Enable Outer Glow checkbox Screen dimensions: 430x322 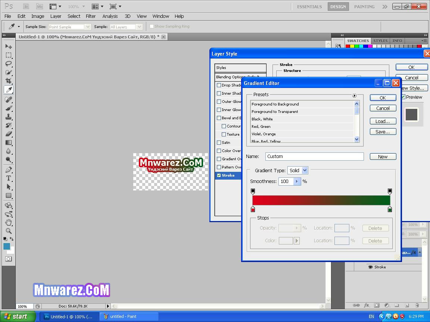[x=219, y=102]
